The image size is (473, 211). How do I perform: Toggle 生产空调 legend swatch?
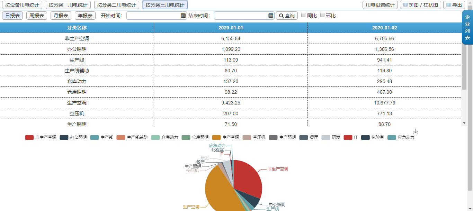point(216,137)
